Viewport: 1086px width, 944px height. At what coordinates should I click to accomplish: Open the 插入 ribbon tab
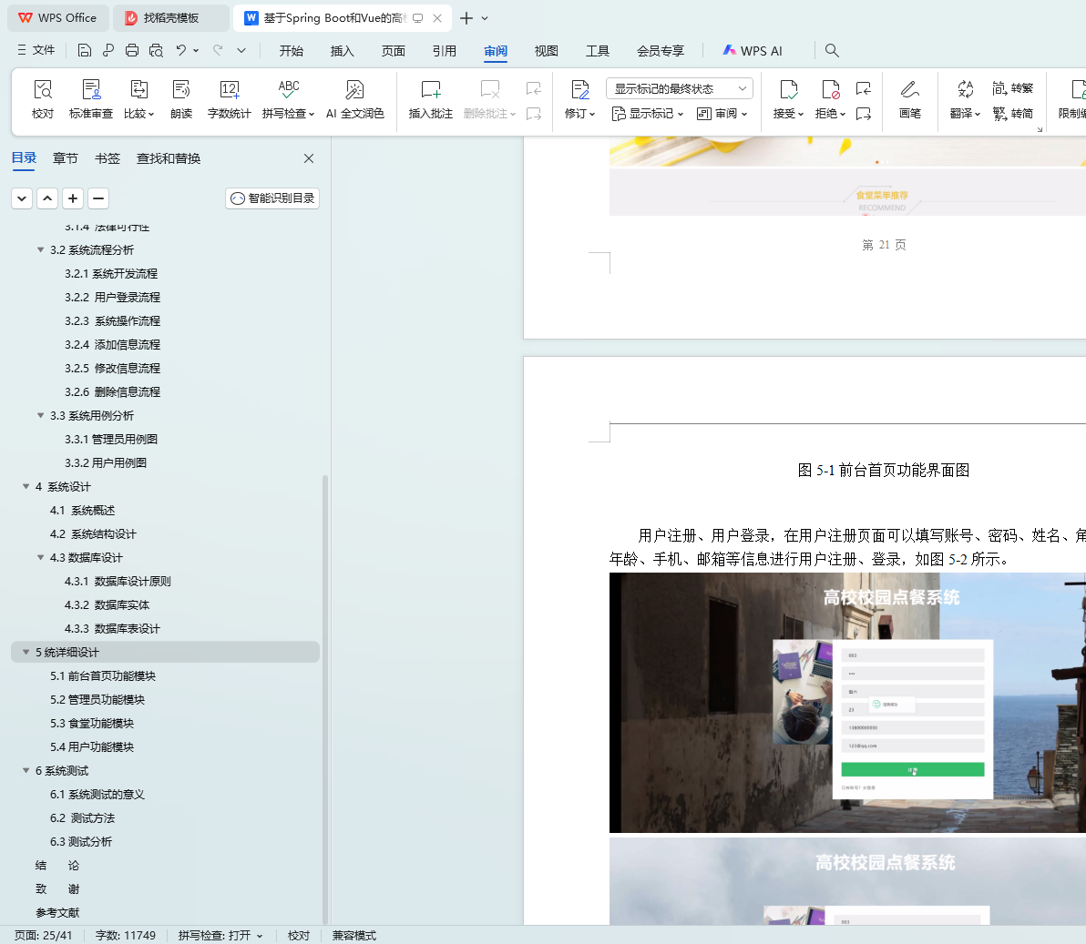(343, 50)
